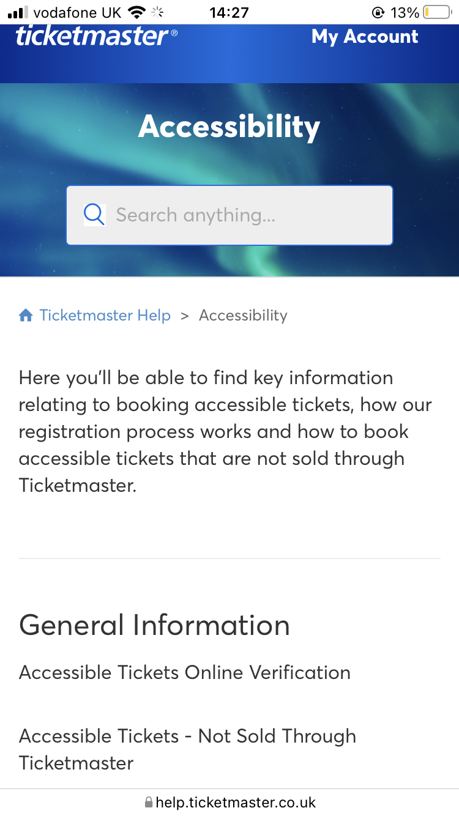Click the General Information section heading

point(154,625)
